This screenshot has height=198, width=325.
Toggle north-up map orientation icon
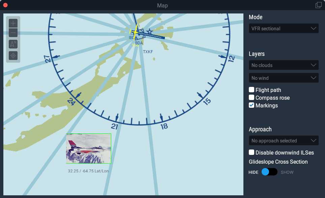click(13, 44)
